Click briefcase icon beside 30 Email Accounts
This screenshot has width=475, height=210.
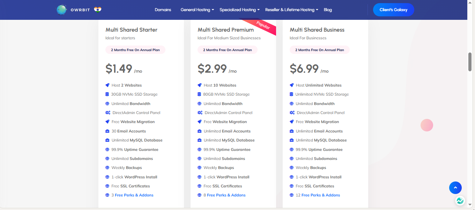click(x=107, y=131)
